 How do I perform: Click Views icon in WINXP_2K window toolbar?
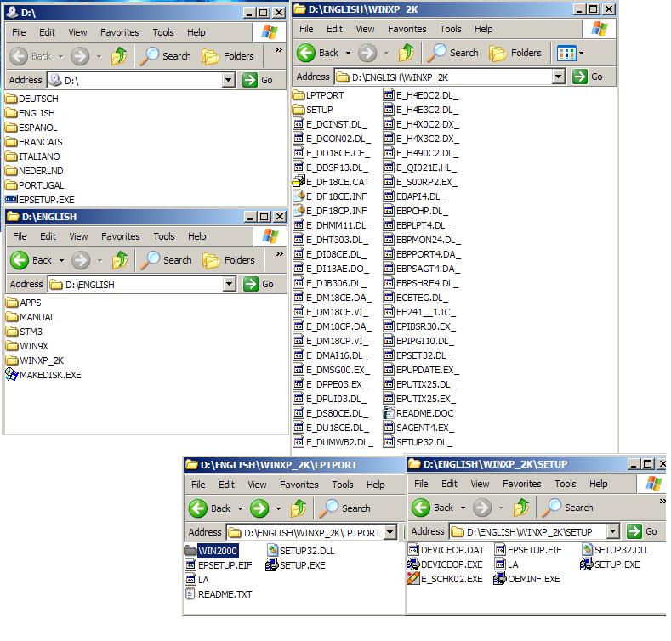(x=566, y=54)
